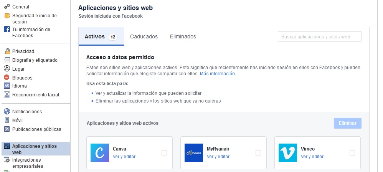Click the security shield icon in sidebar
The width and height of the screenshot is (383, 172).
[x=7, y=16]
